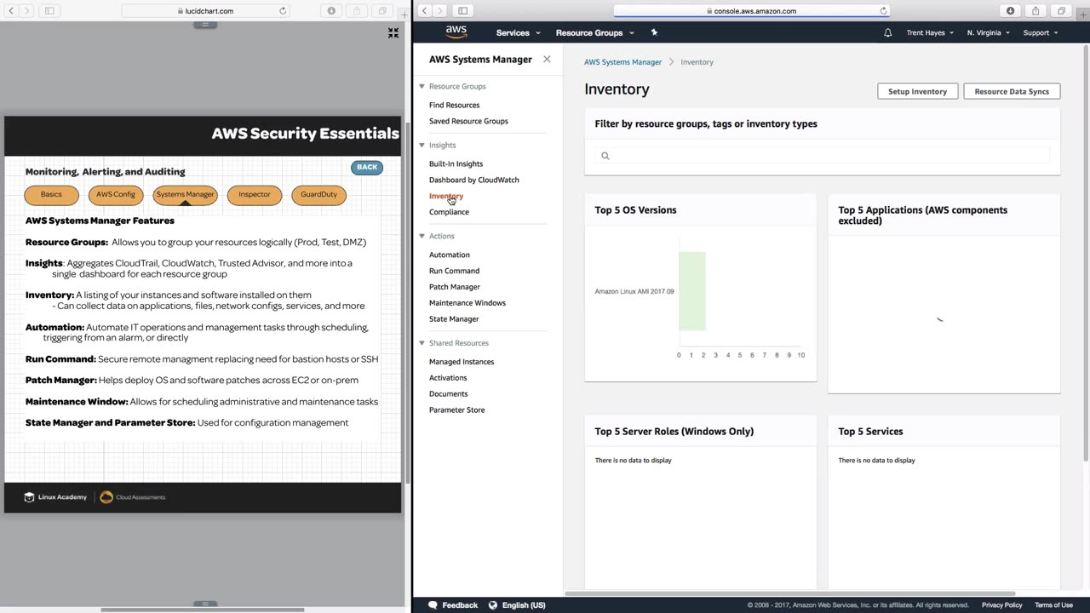Select Inventory in the sidebar
Screen dimensions: 1090x613
pyautogui.click(x=446, y=197)
